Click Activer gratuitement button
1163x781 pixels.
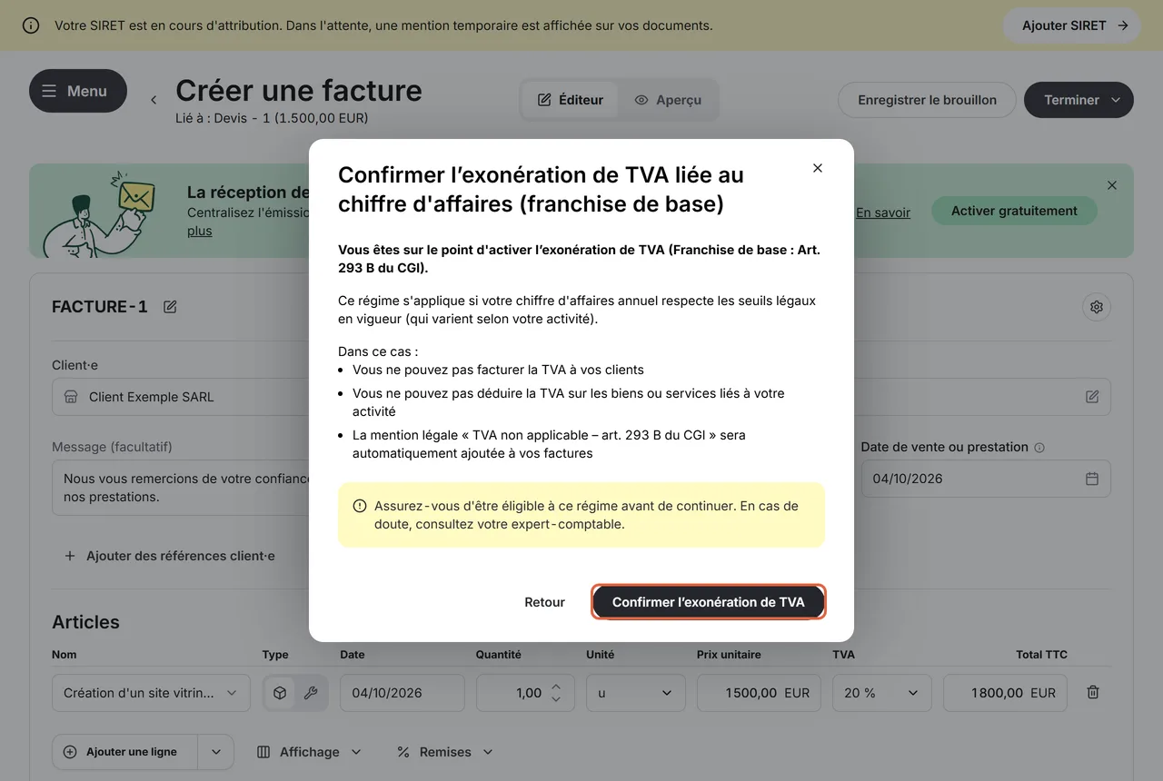1014,211
